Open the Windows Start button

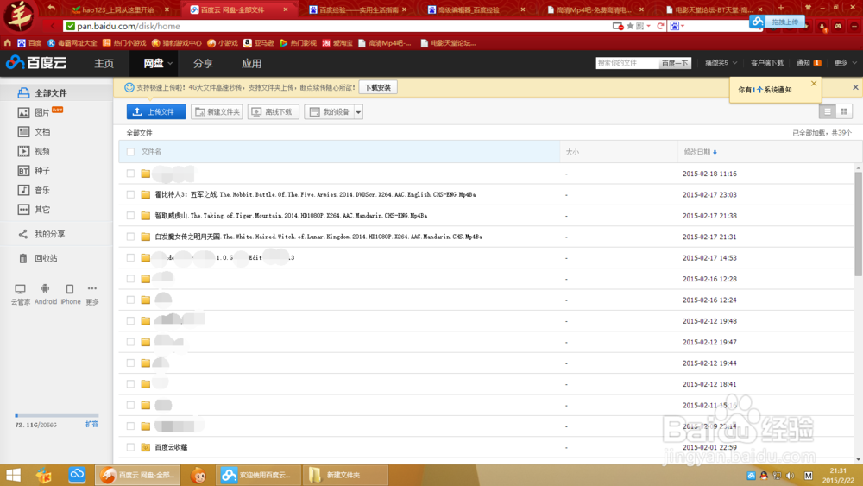[x=13, y=475]
